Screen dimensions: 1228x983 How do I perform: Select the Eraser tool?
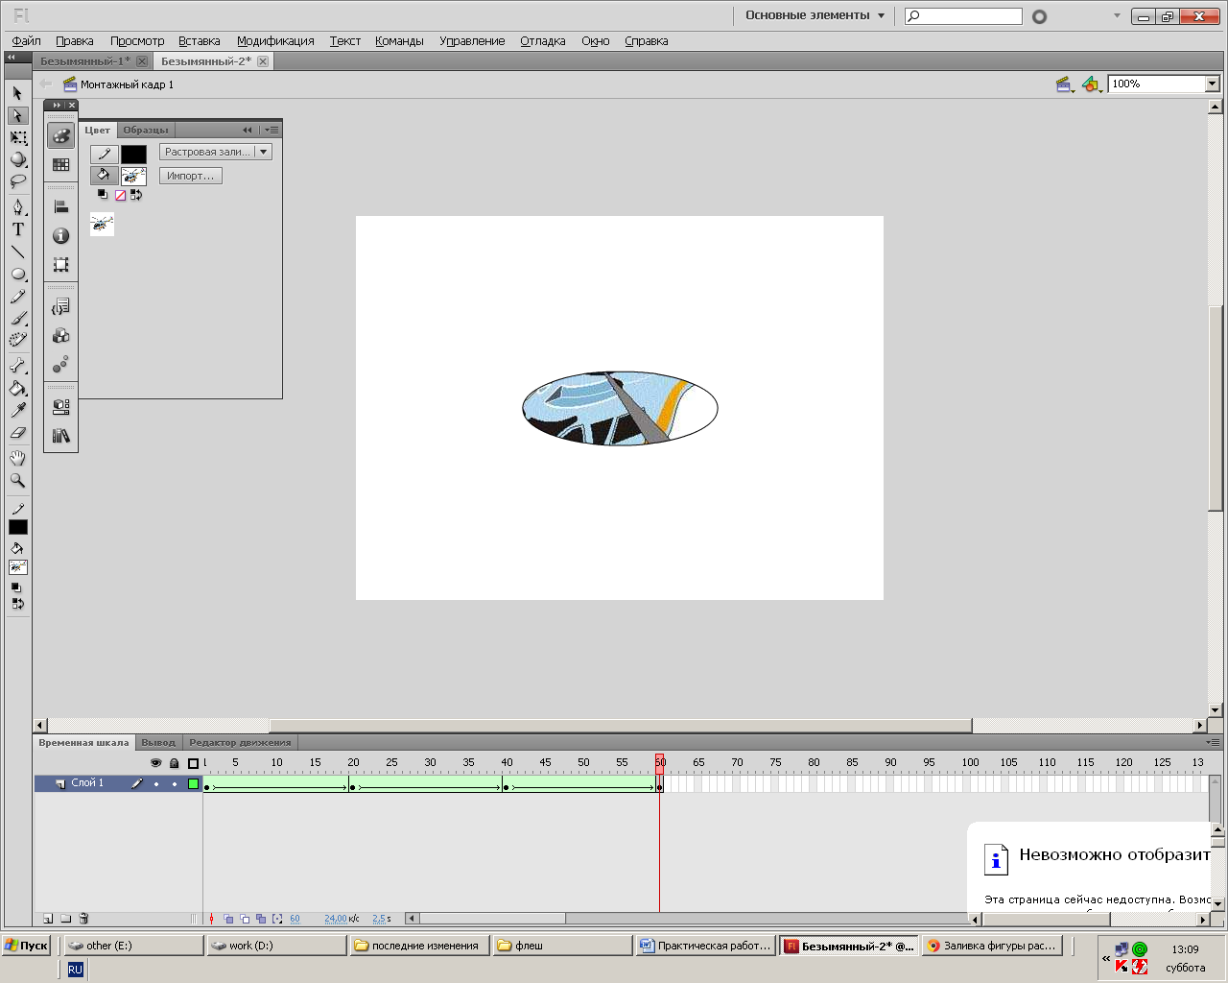[x=17, y=432]
